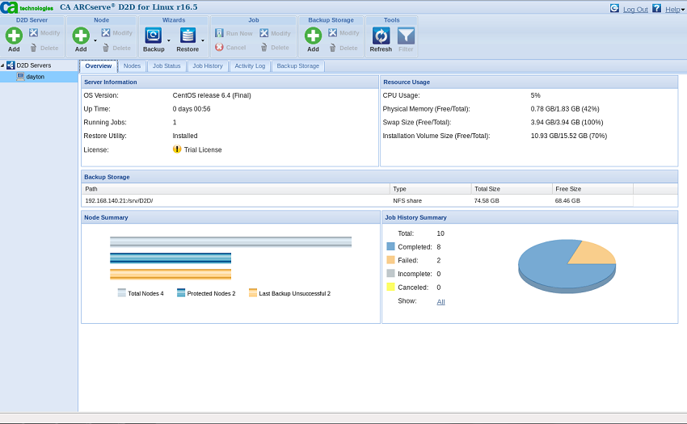Modify the Backup Storage entry
The image size is (687, 424).
(343, 33)
